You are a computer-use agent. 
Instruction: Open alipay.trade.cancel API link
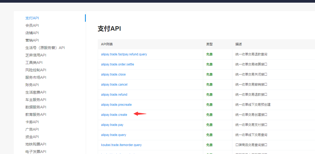114,84
